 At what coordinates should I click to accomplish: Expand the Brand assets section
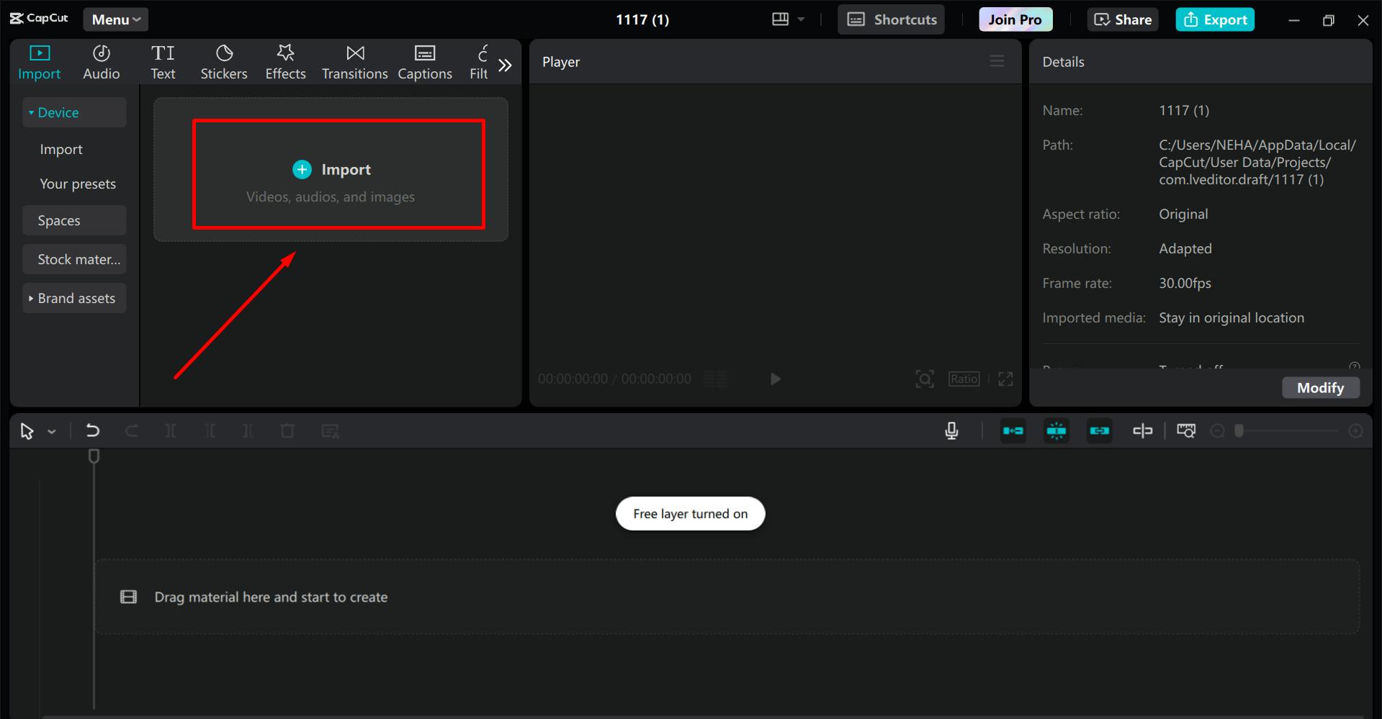(x=74, y=298)
